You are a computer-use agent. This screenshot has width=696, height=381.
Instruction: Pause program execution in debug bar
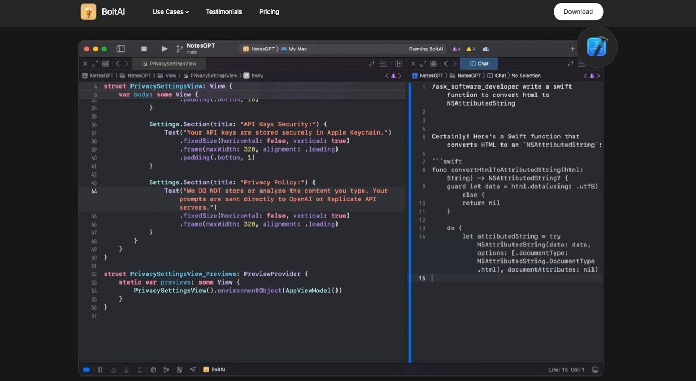pyautogui.click(x=100, y=370)
